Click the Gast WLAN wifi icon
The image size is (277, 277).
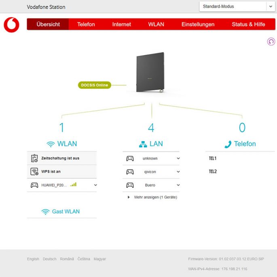tap(45, 212)
